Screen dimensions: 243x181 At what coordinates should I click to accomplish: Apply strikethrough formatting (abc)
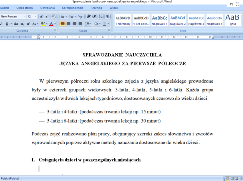pos(16,24)
